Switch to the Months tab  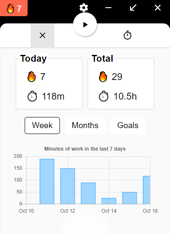(85, 126)
